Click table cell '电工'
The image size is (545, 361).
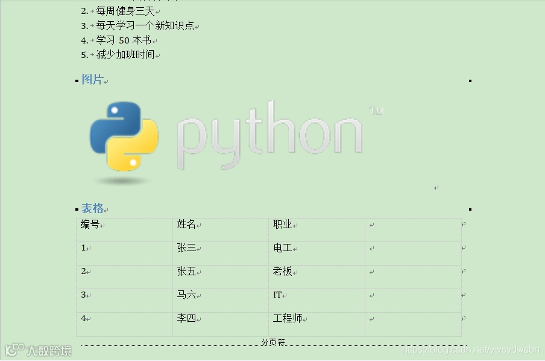tap(317, 254)
